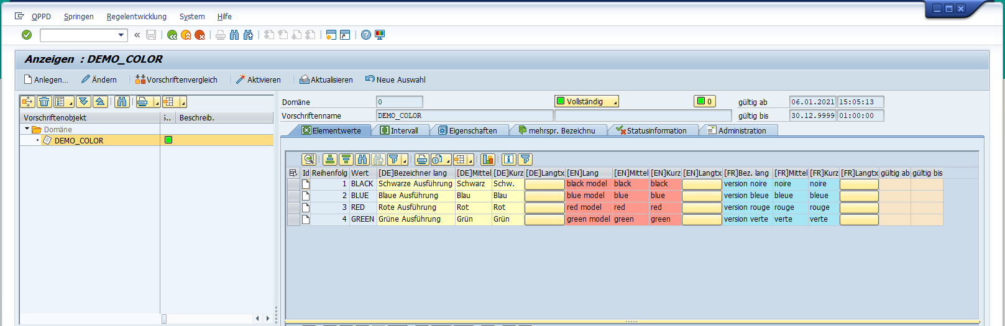The width and height of the screenshot is (1005, 326).
Task: Click the Anlegen... button
Action: tap(46, 79)
